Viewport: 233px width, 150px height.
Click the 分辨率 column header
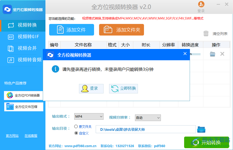tap(169, 45)
